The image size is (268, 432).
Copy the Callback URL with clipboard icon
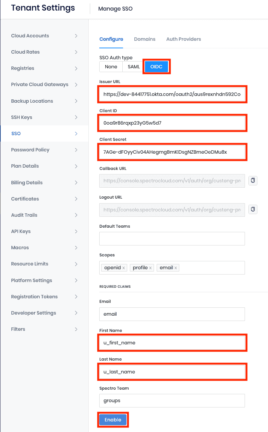(x=253, y=181)
